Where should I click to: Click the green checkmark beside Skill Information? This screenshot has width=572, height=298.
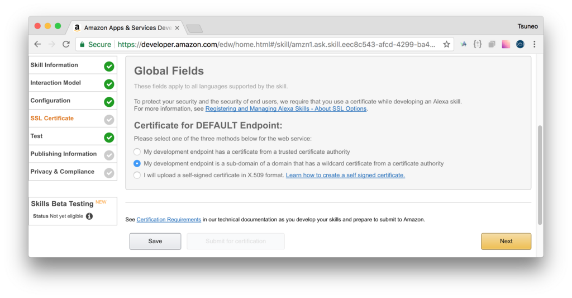coord(109,67)
